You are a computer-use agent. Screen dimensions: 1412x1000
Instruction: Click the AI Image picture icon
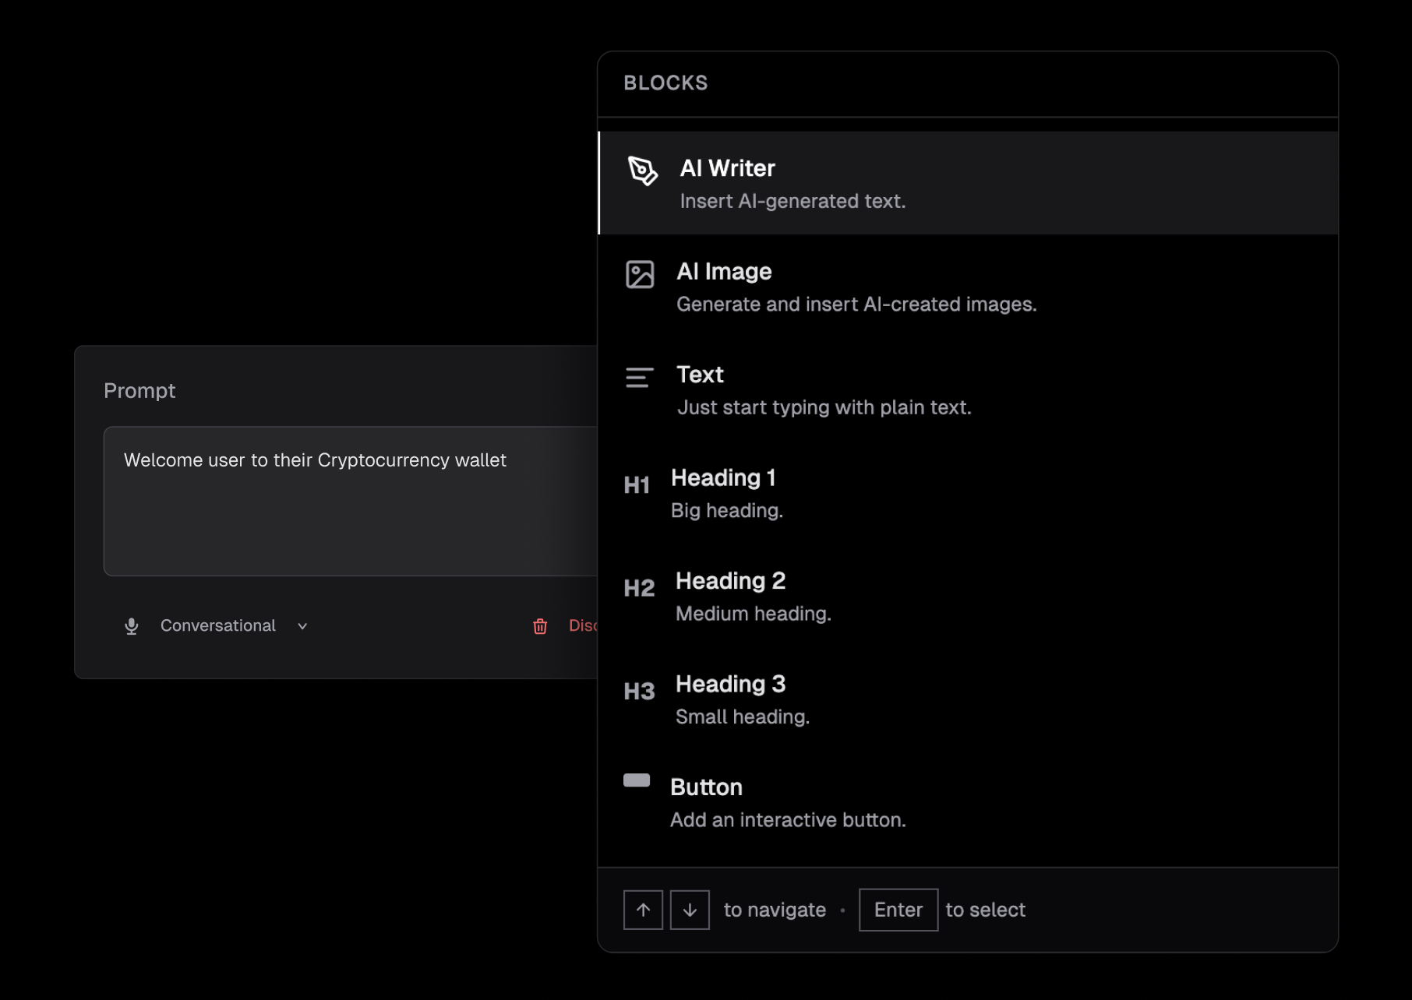point(640,274)
